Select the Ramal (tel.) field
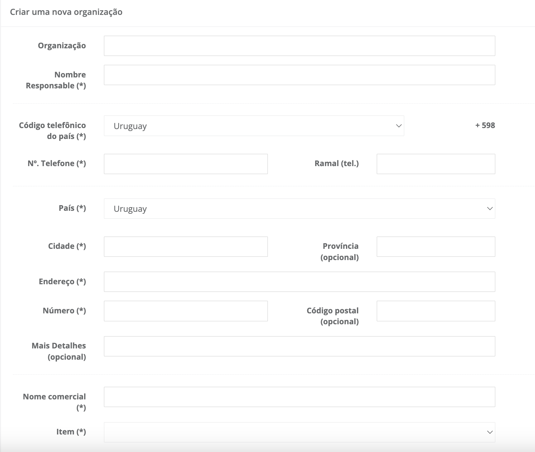This screenshot has width=535, height=452. (436, 164)
